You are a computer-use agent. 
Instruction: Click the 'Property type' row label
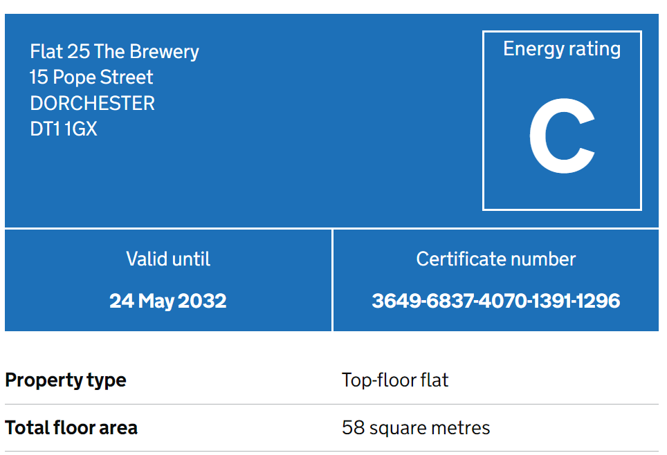tap(66, 380)
